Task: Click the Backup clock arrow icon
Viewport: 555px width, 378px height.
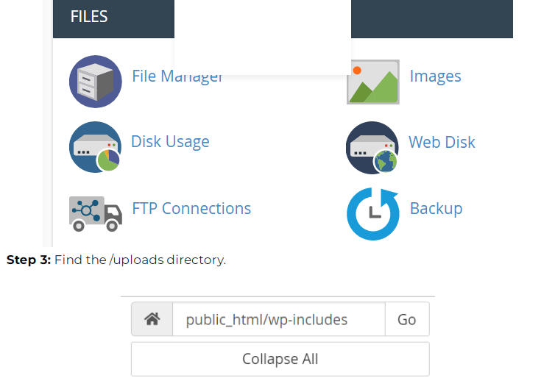Action: pos(373,213)
